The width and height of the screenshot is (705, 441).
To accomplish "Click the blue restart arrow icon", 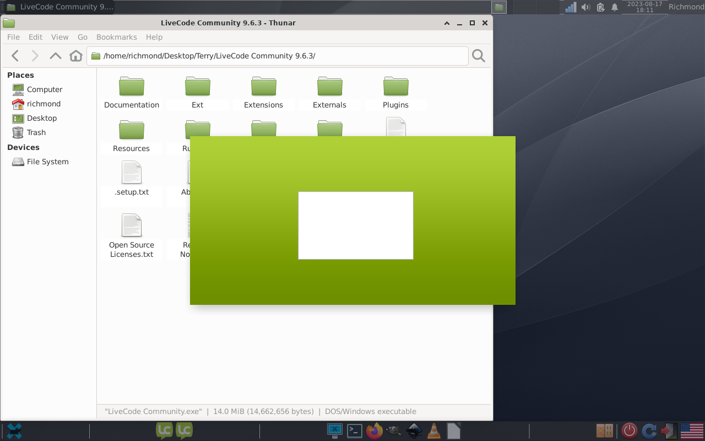I will 649,431.
